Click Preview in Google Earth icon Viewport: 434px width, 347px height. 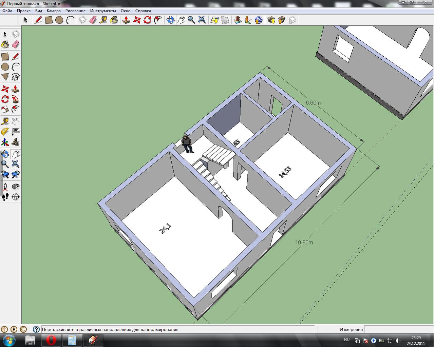[258, 20]
